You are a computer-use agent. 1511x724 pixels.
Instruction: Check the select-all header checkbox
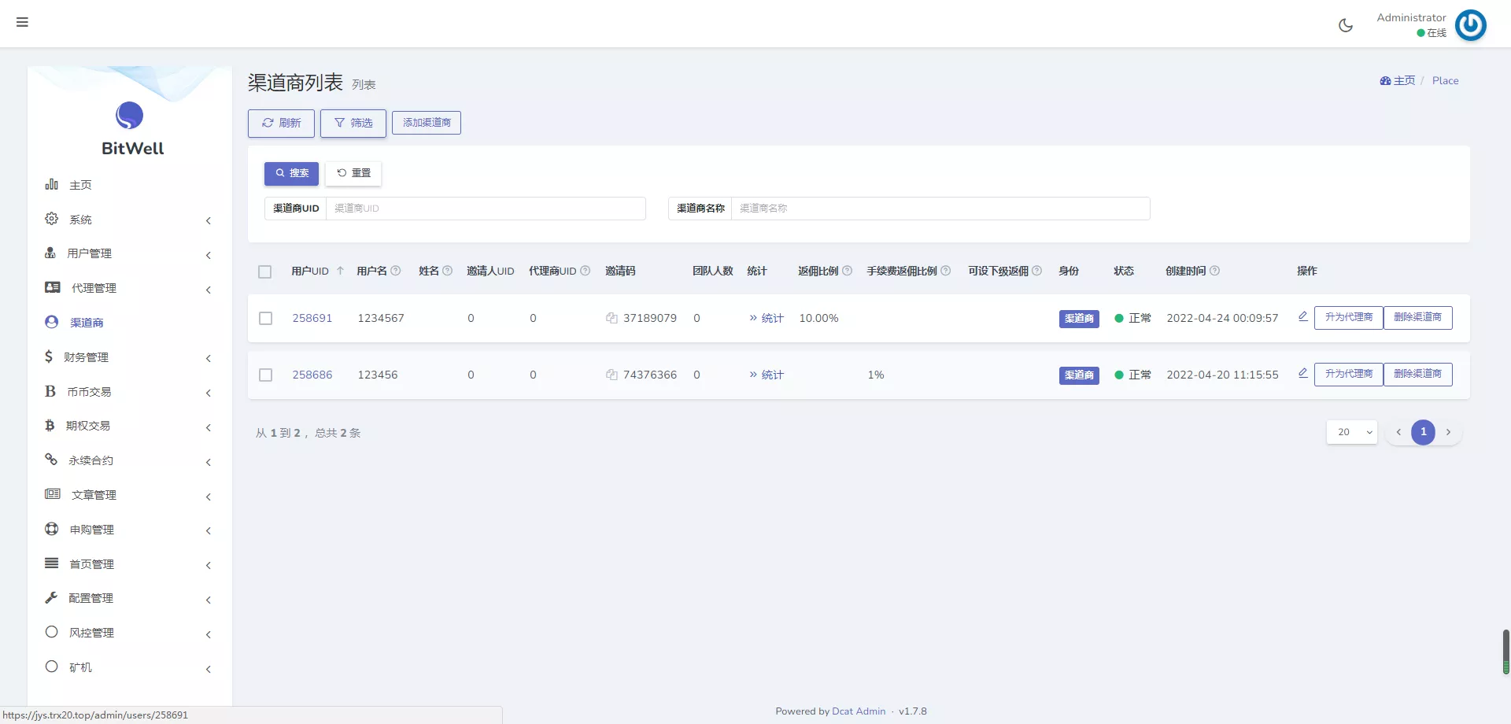tap(264, 271)
